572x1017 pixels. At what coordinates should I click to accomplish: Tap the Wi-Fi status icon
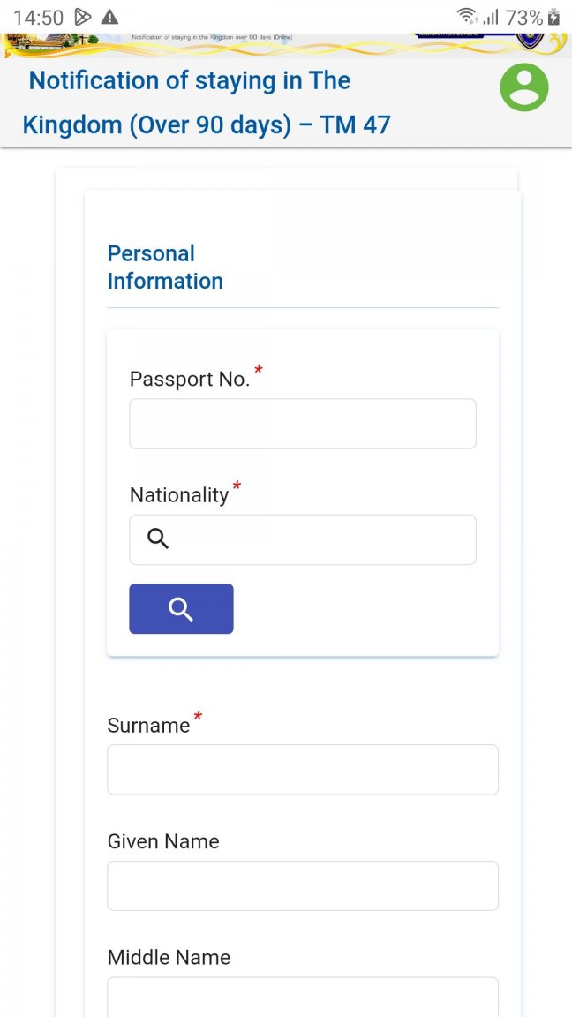click(x=467, y=17)
